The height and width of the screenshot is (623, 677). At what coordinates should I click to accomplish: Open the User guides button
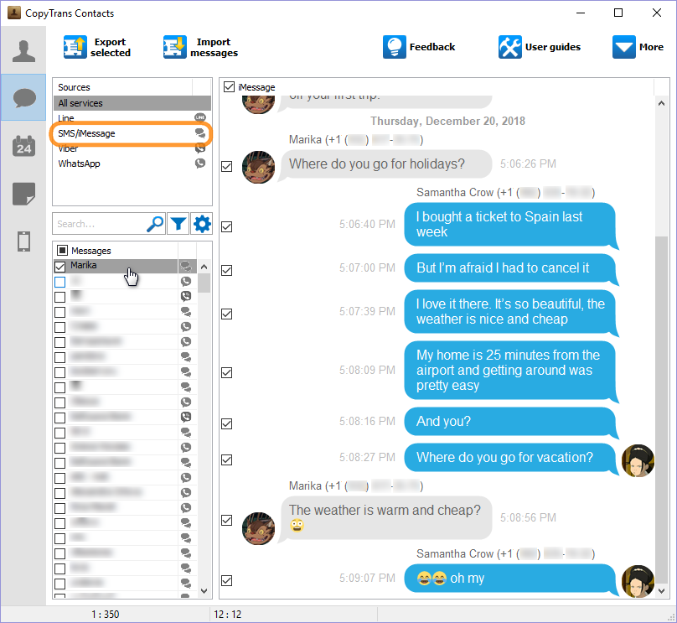point(540,47)
